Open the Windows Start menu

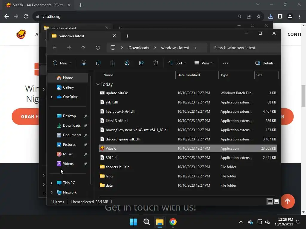(x=134, y=222)
